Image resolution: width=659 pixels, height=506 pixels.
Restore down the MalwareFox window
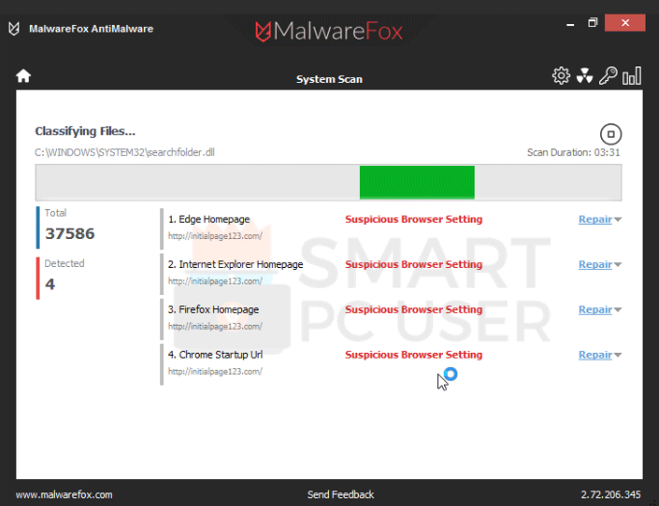[x=592, y=23]
